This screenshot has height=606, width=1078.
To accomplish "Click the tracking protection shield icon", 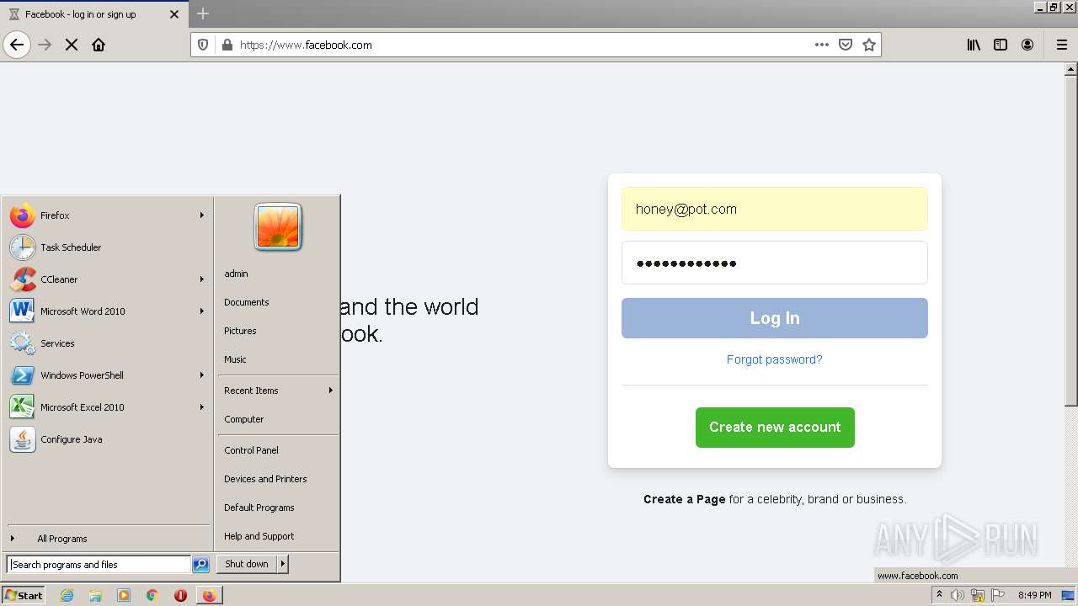I will pos(203,45).
